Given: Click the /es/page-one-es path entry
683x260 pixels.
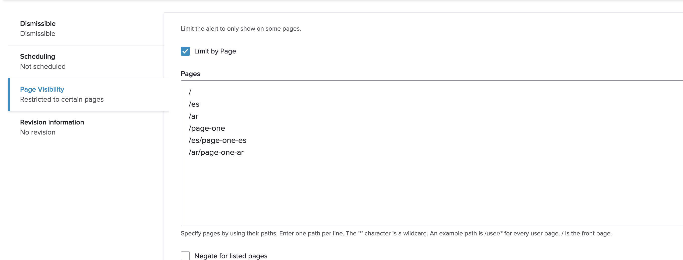Looking at the screenshot, I should [x=217, y=140].
